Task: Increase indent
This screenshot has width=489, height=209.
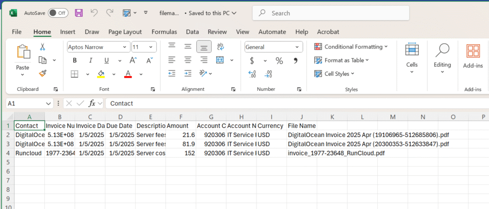Action: pos(188,73)
